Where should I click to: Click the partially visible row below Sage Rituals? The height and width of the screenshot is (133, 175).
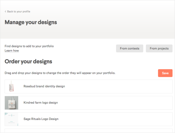[x=88, y=131]
